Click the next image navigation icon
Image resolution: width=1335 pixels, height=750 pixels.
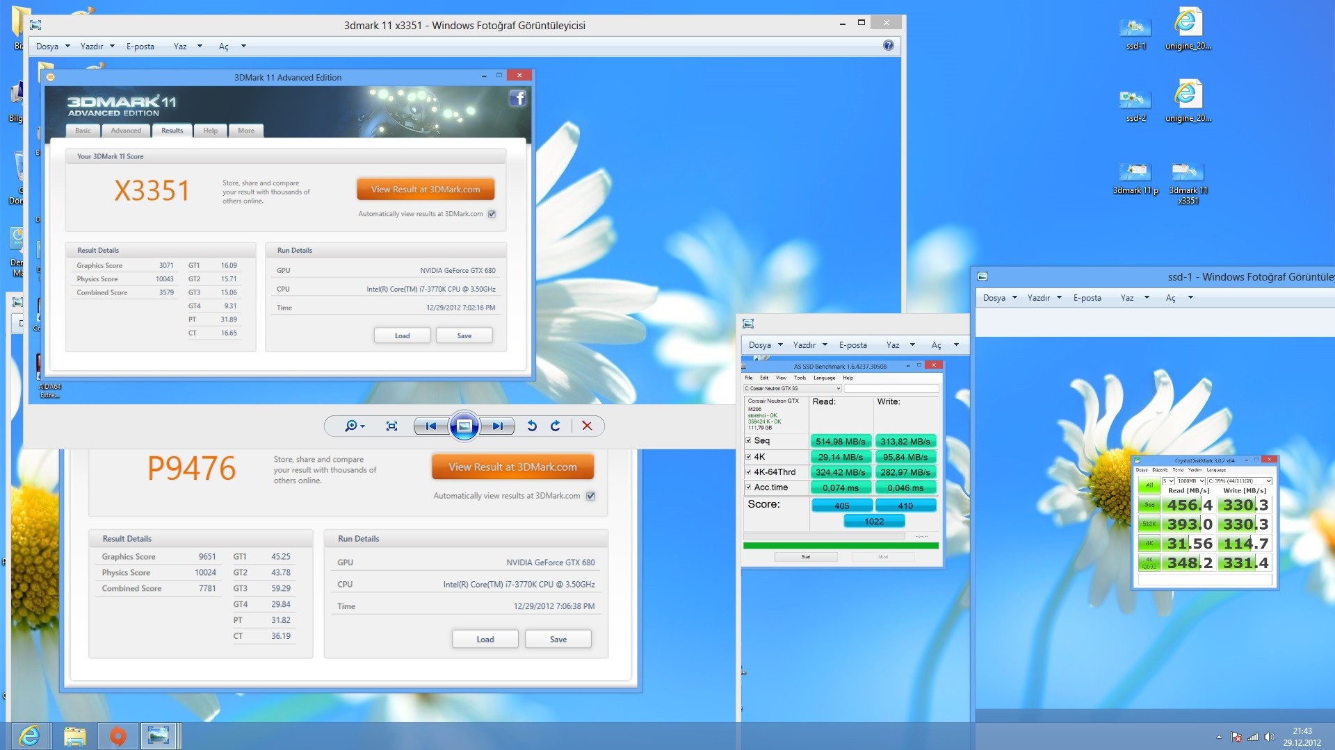(x=498, y=425)
